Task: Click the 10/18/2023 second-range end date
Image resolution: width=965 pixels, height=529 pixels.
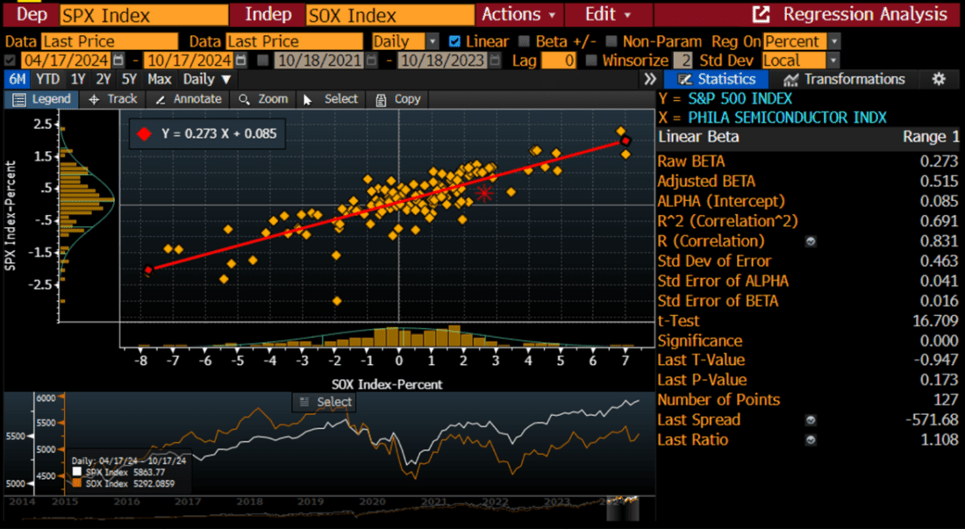Action: coord(442,61)
